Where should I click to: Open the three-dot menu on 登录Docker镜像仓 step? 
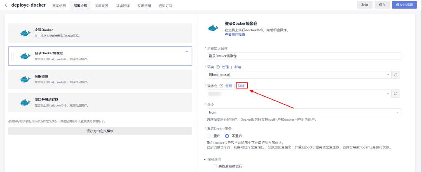pyautogui.click(x=186, y=51)
